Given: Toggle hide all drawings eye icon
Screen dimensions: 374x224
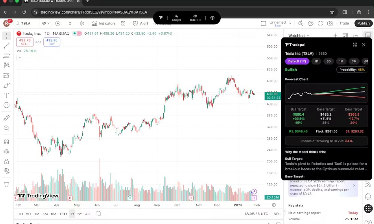Looking at the screenshot, I should 6,171.
